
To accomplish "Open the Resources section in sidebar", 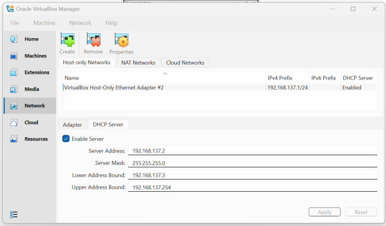I will (x=30, y=139).
